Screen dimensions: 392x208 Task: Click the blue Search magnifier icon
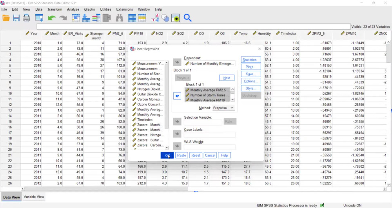tap(187, 18)
